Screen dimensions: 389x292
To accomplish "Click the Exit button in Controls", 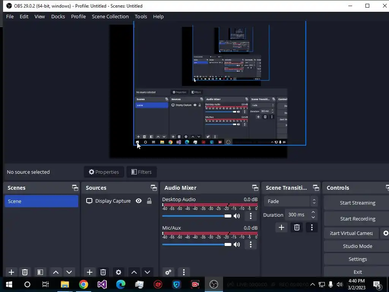I will click(357, 272).
